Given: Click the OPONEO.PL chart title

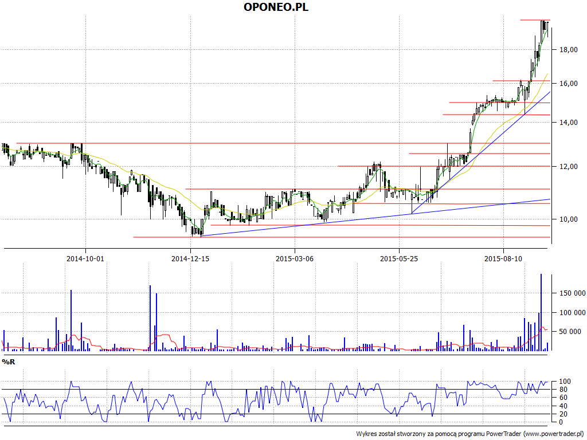Looking at the screenshot, I should [x=276, y=7].
